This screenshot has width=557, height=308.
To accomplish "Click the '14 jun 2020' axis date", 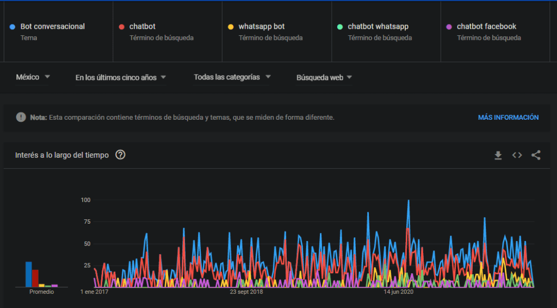I will (398, 292).
